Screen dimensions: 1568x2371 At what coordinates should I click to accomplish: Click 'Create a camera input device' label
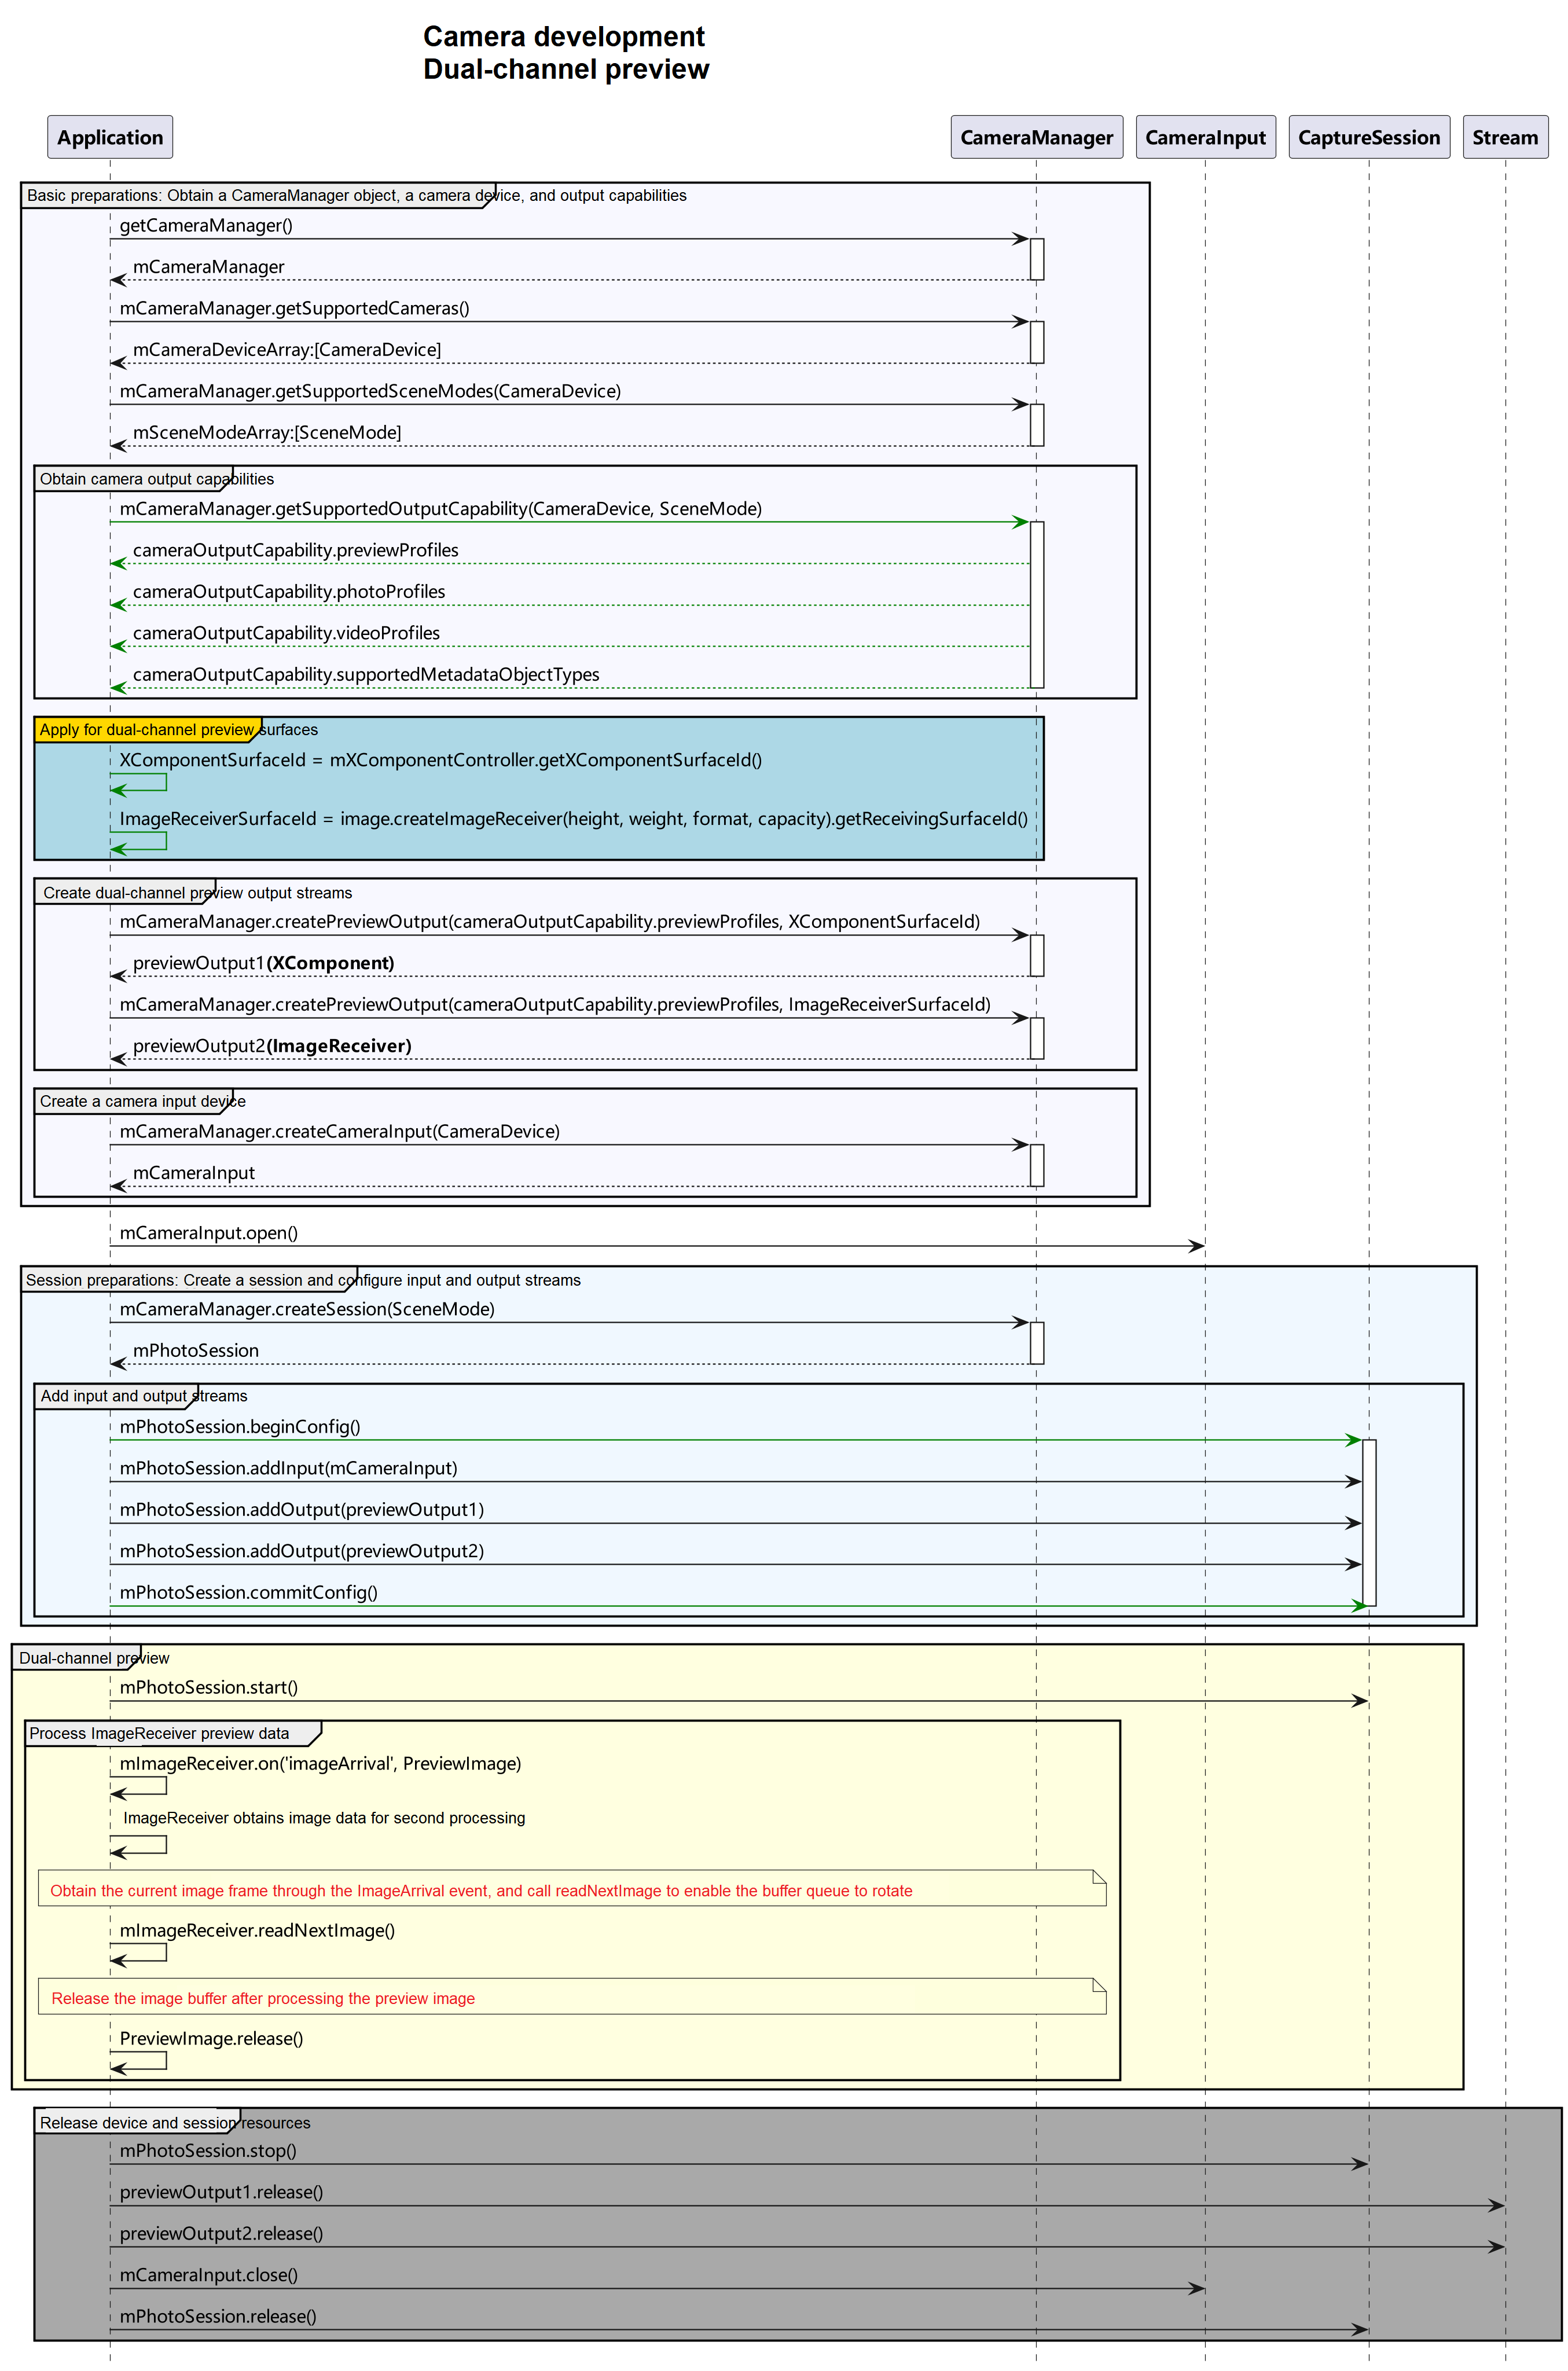(x=142, y=1101)
